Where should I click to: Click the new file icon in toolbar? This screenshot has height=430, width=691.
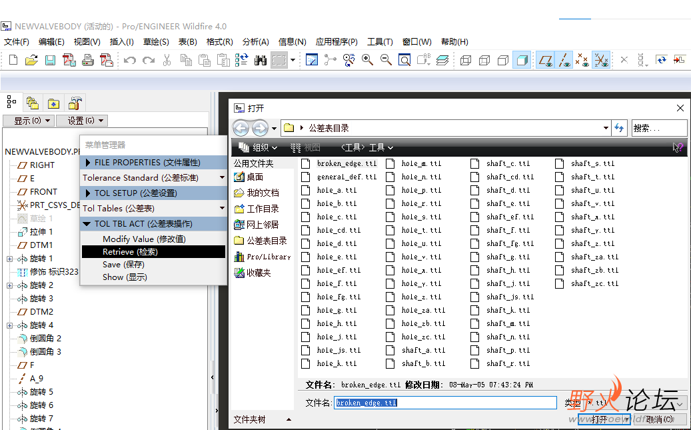coord(13,61)
